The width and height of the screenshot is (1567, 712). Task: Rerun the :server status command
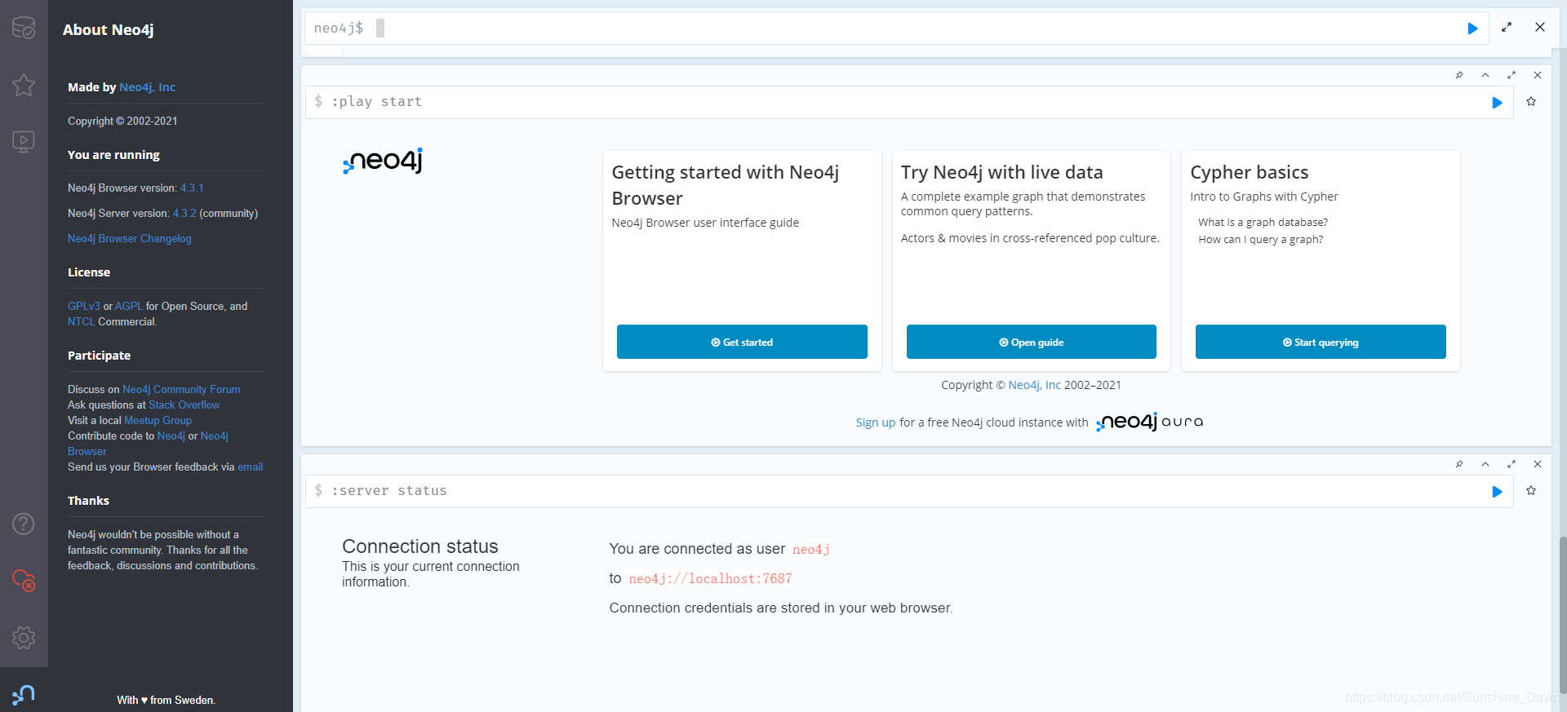(x=1497, y=492)
